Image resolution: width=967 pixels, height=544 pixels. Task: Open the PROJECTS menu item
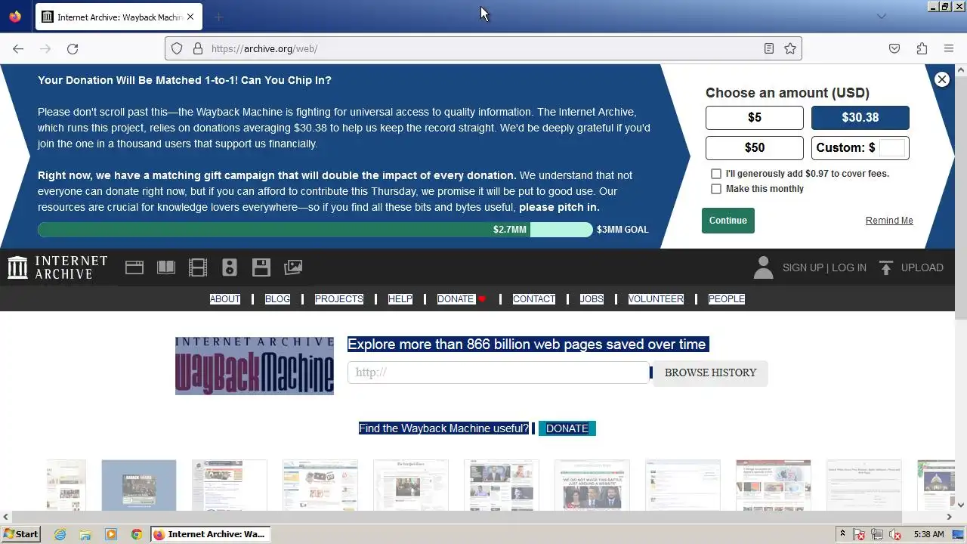pyautogui.click(x=339, y=299)
